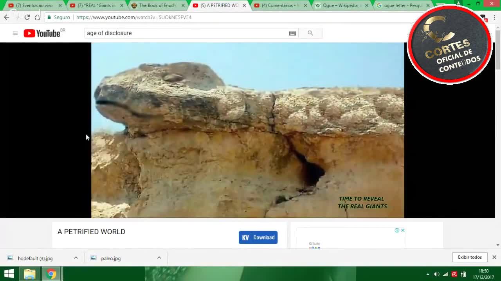
Task: Click the Chrome taskbar icon
Action: pyautogui.click(x=51, y=274)
